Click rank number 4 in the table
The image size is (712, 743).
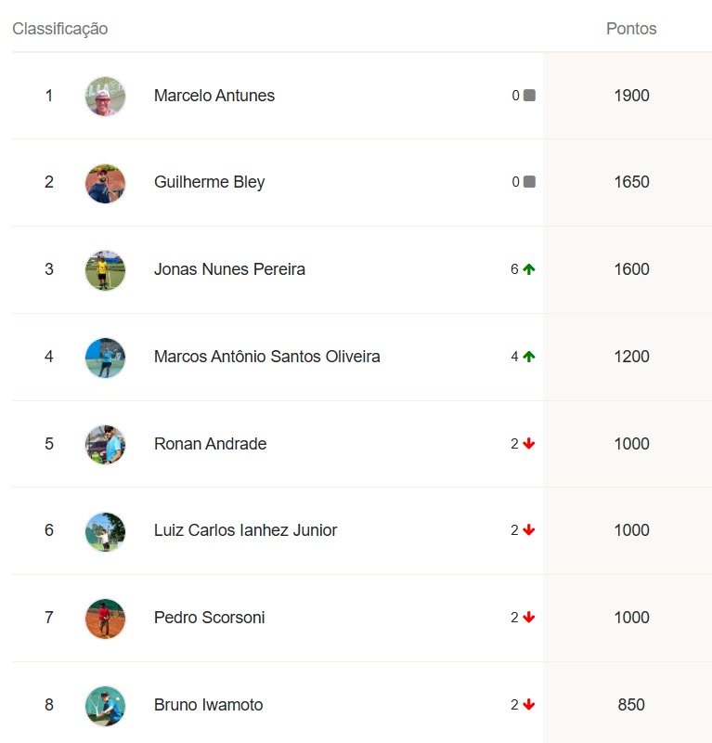tap(49, 357)
